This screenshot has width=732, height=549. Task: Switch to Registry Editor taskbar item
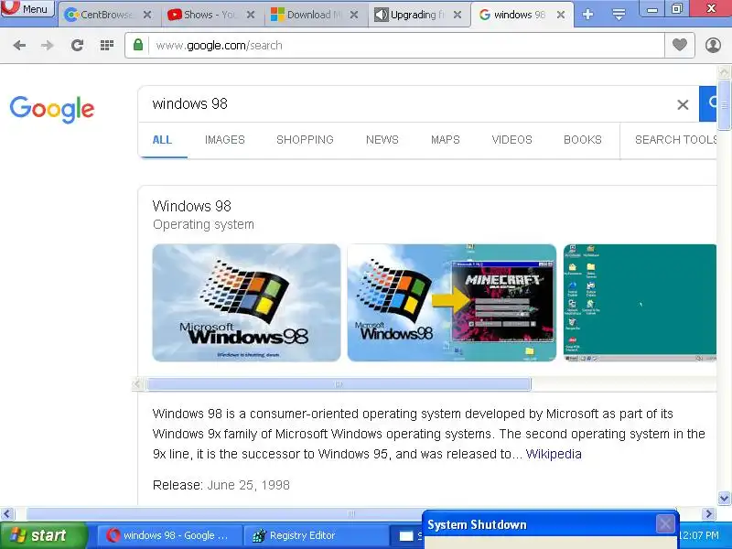coord(316,535)
